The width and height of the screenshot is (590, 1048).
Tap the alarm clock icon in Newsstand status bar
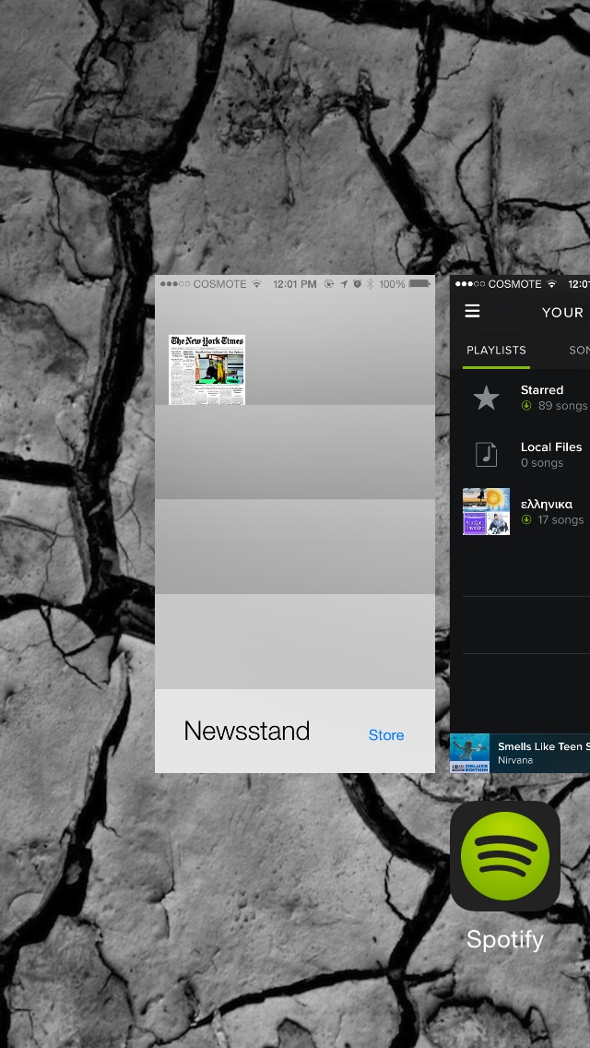click(357, 284)
